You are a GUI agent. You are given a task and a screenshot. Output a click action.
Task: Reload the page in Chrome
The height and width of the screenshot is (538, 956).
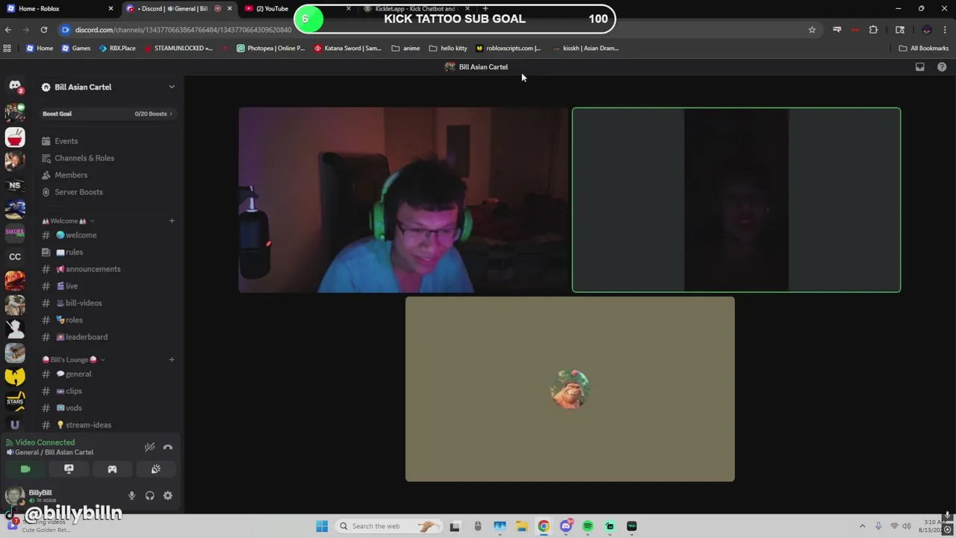44,29
